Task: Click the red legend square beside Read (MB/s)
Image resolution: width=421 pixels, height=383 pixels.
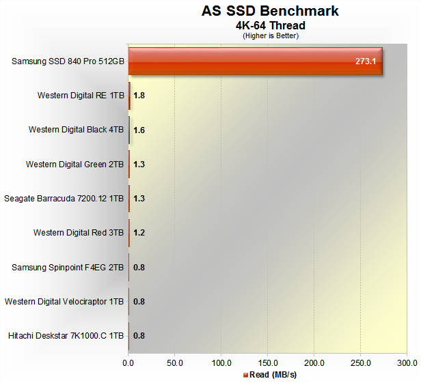Action: 245,375
